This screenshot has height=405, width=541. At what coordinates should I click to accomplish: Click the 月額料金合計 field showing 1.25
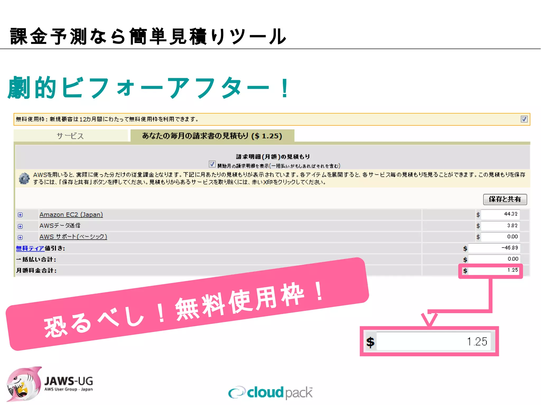click(493, 270)
